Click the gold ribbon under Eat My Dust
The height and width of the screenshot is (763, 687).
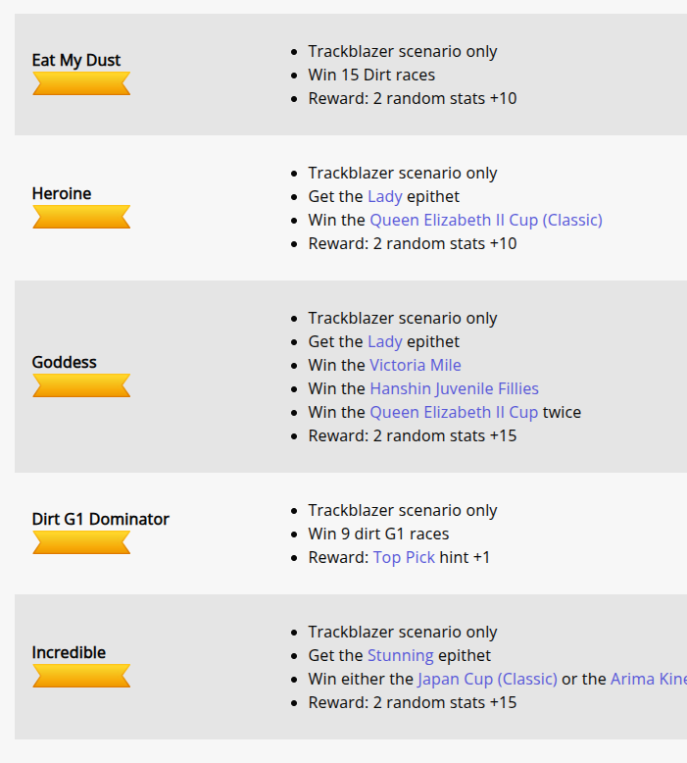[81, 83]
